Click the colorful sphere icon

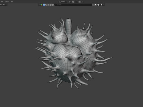[41, 5]
